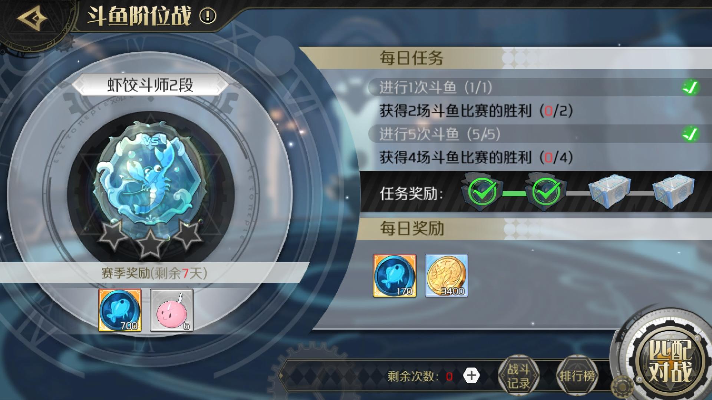This screenshot has width=712, height=400.
Task: Tap the pink slime reward item
Action: click(x=172, y=310)
